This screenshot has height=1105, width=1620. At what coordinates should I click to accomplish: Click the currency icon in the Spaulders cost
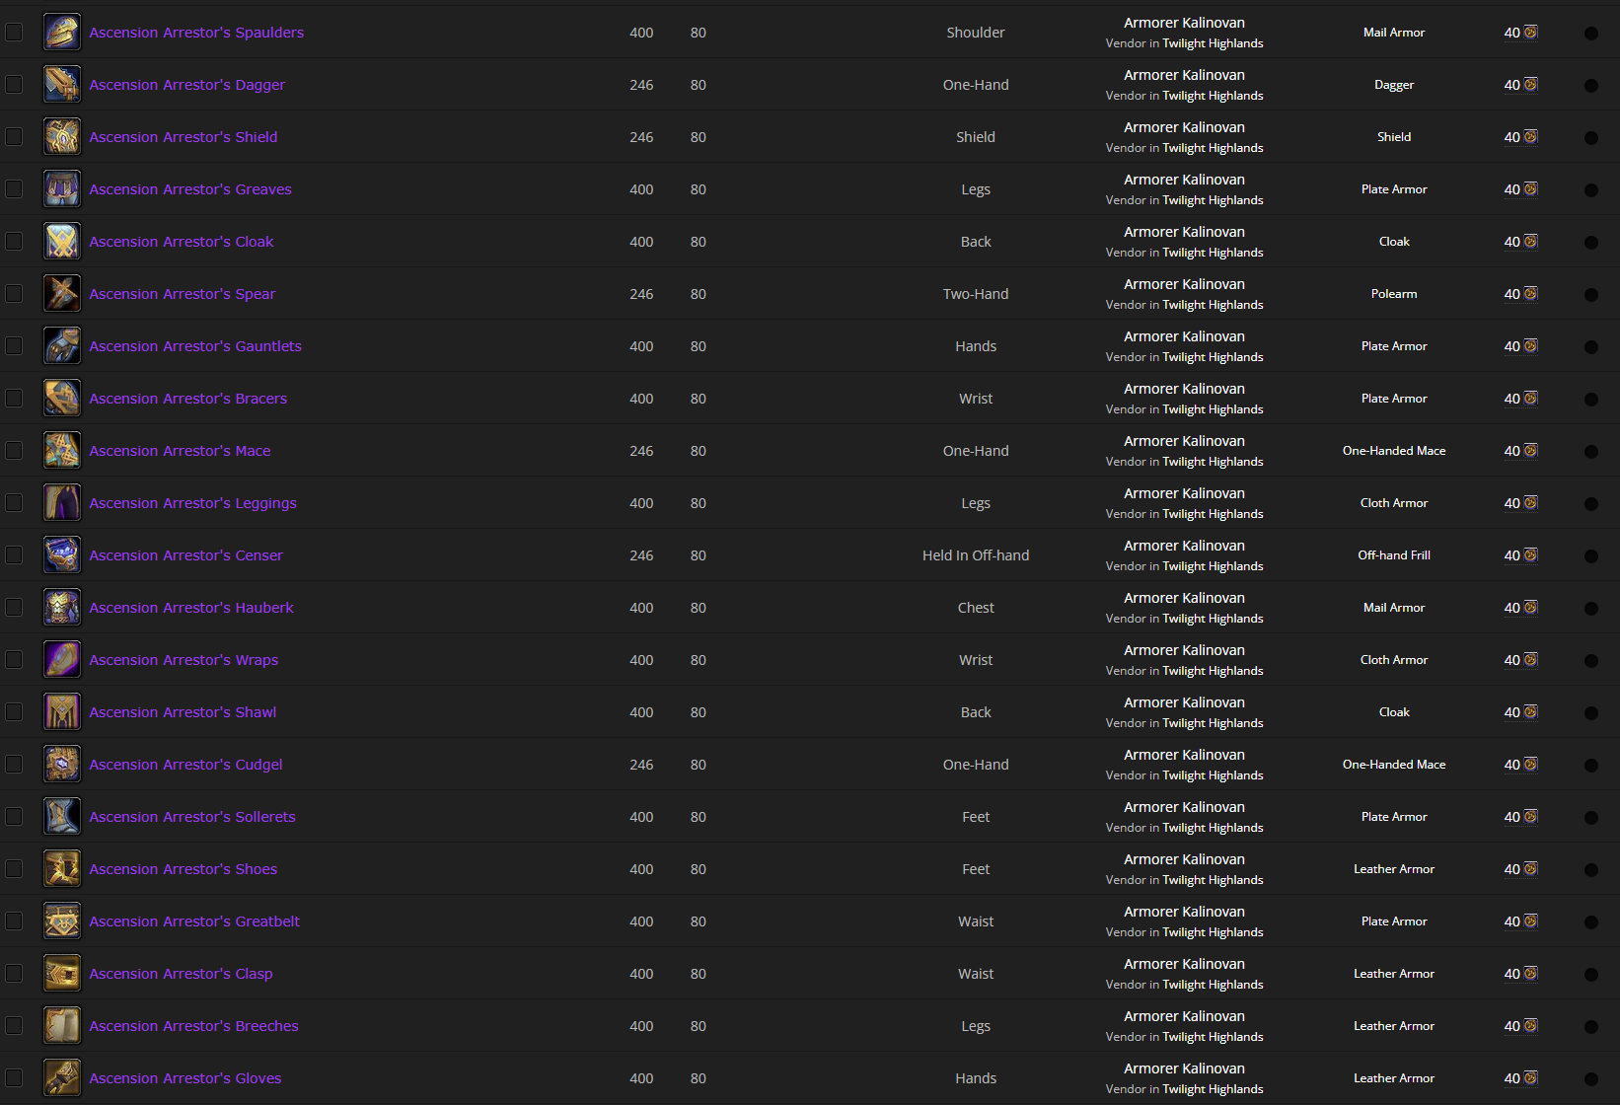coord(1530,33)
